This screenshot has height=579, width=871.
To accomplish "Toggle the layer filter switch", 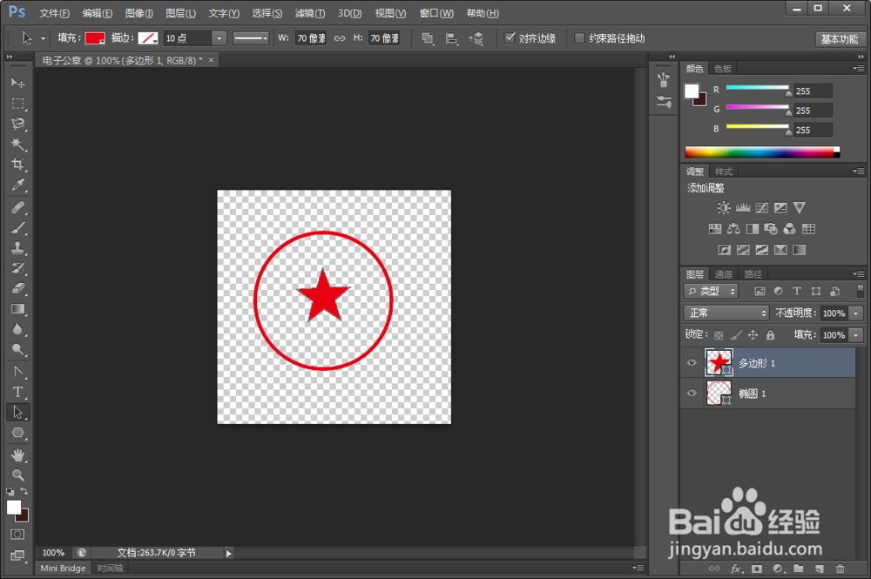I will (860, 291).
